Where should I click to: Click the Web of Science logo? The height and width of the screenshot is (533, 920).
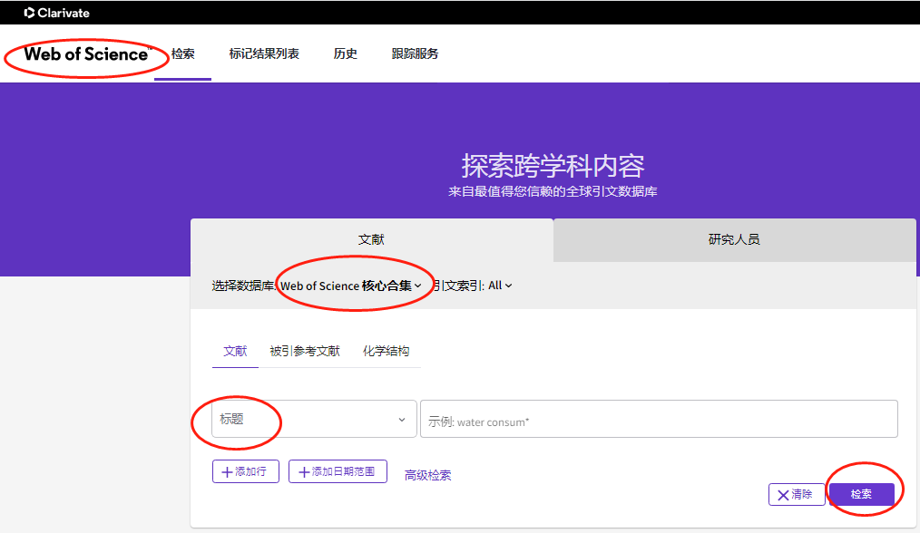click(86, 54)
